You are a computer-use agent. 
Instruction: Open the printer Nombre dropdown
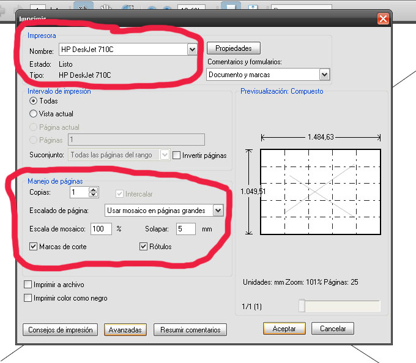192,50
